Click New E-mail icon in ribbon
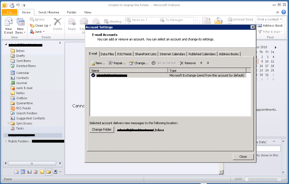This screenshot has width=289, height=184. coord(8,25)
